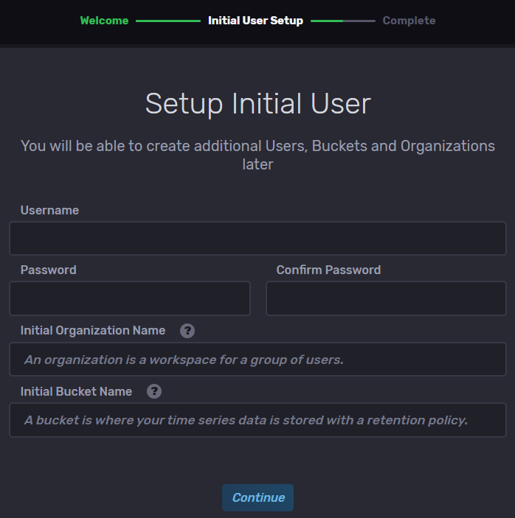Click the Password label text
The image size is (515, 518).
click(48, 270)
